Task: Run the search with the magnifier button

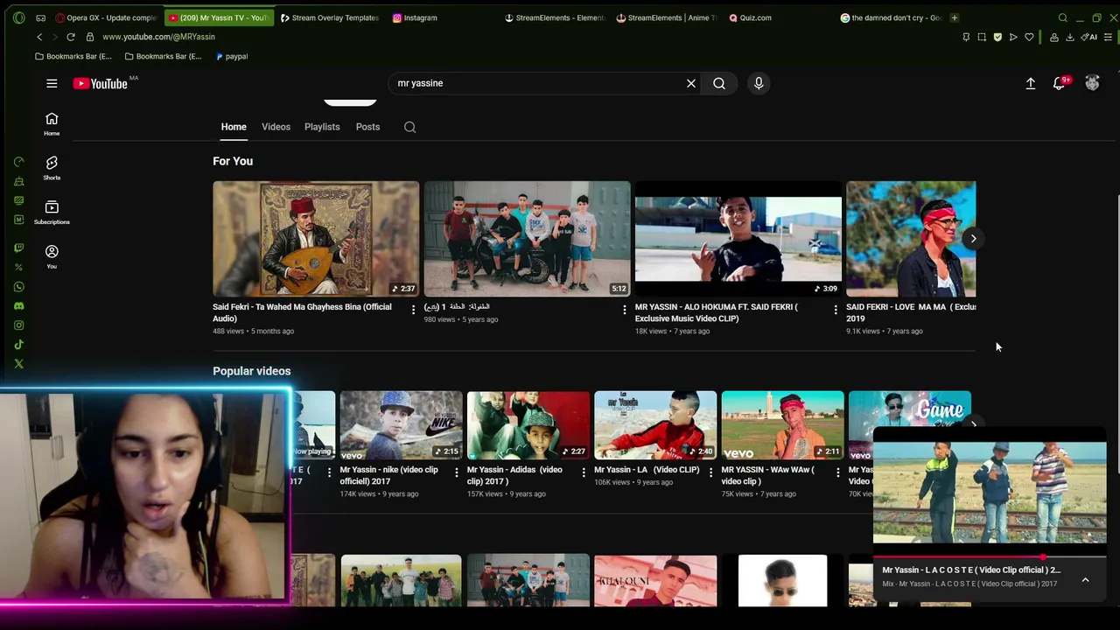Action: click(719, 83)
